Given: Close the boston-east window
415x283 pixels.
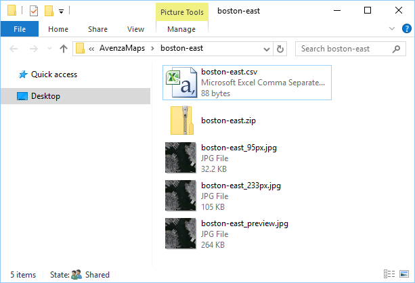Looking at the screenshot, I should point(399,11).
